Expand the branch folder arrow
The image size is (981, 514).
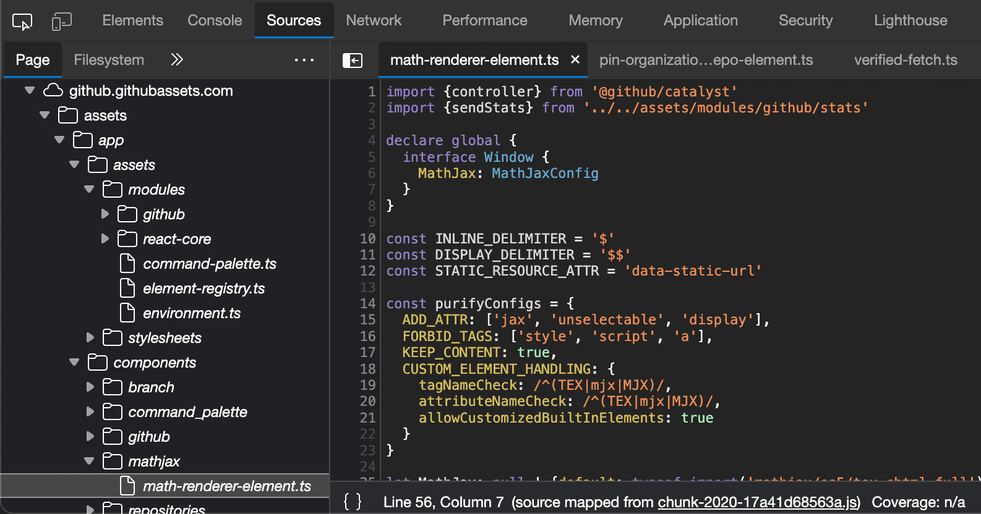click(x=90, y=387)
